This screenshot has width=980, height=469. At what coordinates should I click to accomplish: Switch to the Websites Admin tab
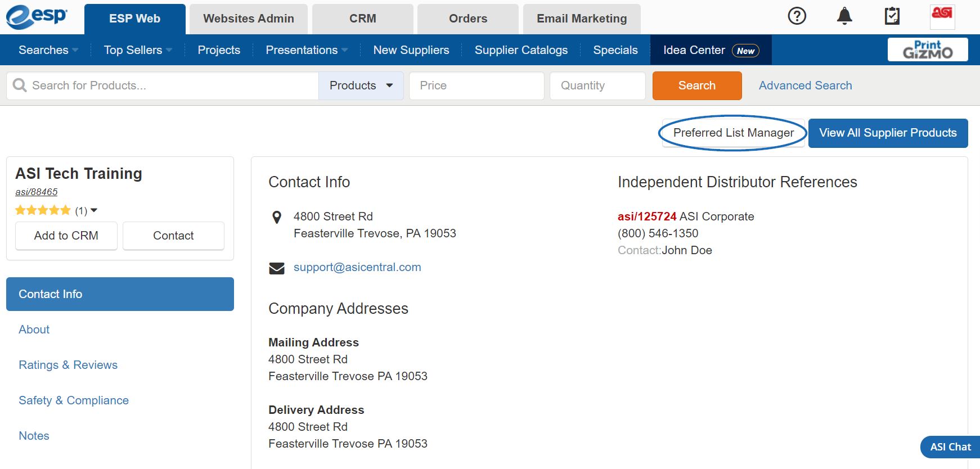[249, 19]
